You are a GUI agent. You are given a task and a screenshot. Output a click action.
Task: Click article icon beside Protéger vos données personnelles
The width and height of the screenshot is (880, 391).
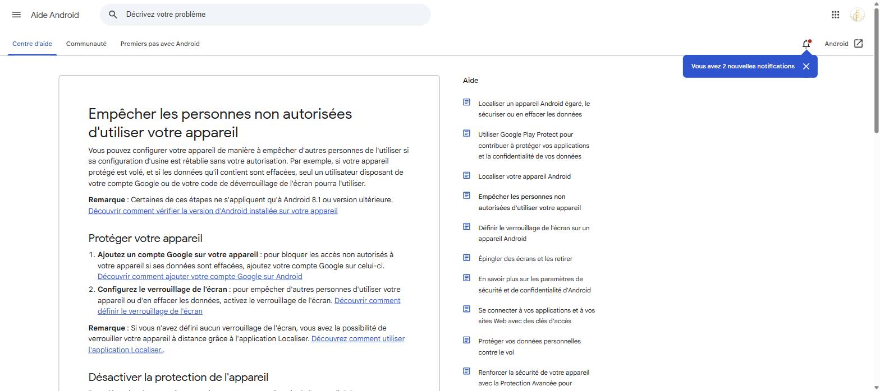pos(466,340)
